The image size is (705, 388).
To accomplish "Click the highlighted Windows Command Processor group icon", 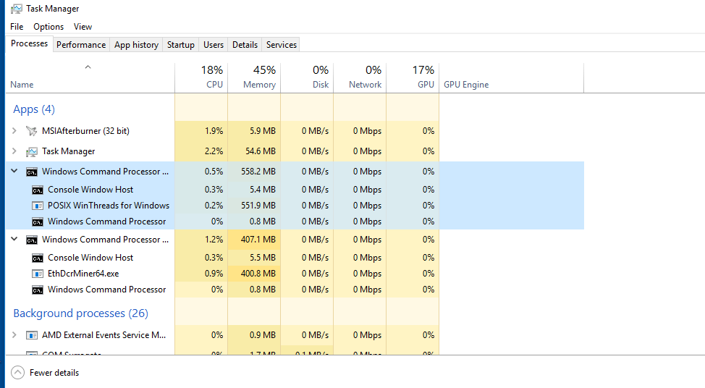I will point(31,172).
